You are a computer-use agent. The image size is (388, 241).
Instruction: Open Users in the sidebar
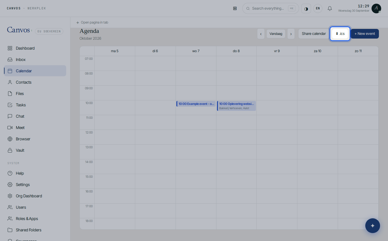point(35,207)
